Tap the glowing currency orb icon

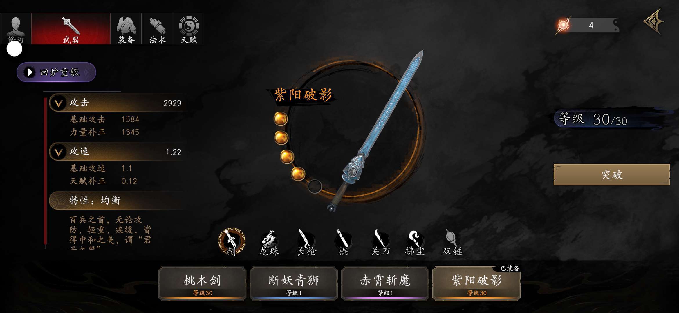point(563,26)
